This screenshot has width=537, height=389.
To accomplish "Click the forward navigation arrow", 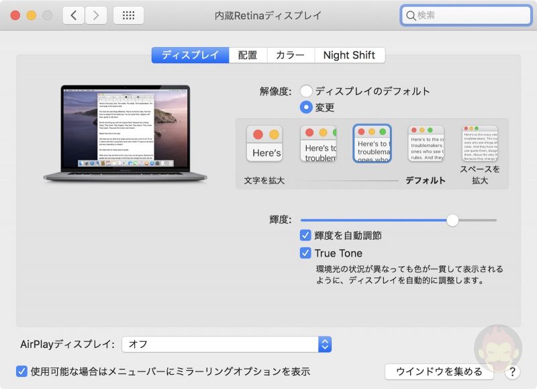I will coord(96,15).
